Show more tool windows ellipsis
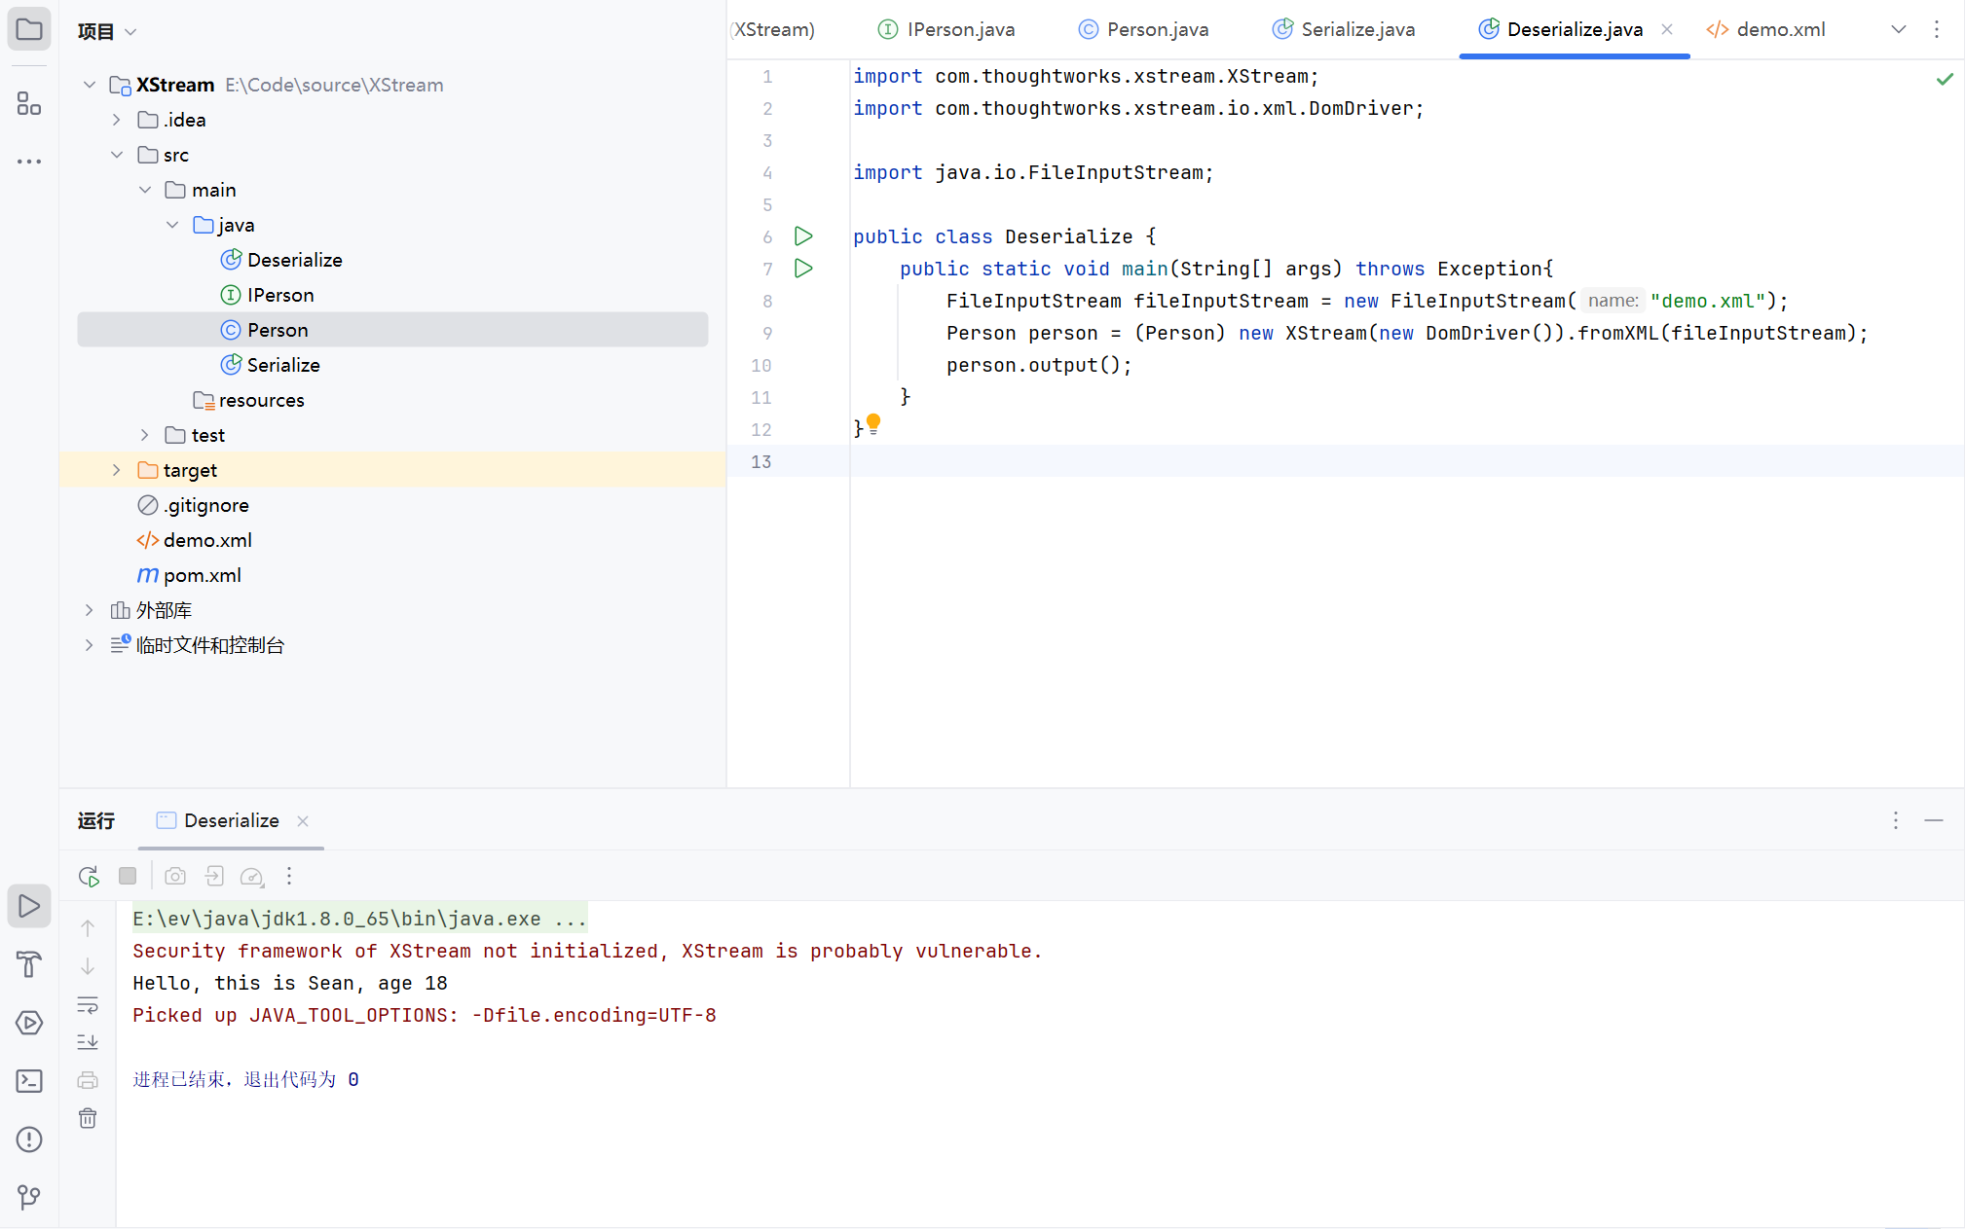The image size is (1965, 1229). (x=29, y=161)
